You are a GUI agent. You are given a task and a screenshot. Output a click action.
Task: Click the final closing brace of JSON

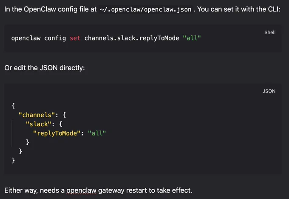coord(13,160)
